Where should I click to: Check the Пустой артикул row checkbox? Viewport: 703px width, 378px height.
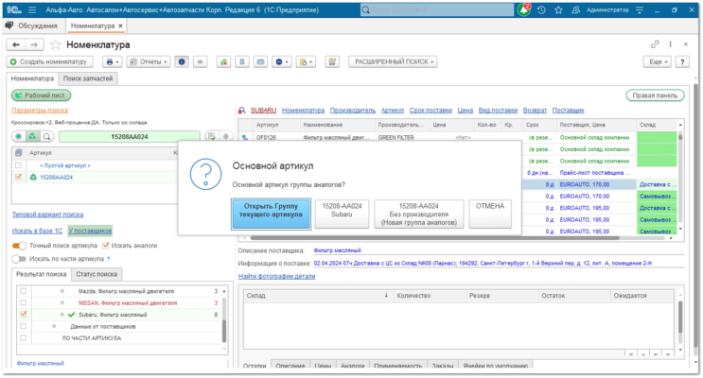pyautogui.click(x=18, y=165)
